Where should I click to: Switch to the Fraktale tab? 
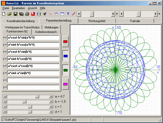coord(135,21)
